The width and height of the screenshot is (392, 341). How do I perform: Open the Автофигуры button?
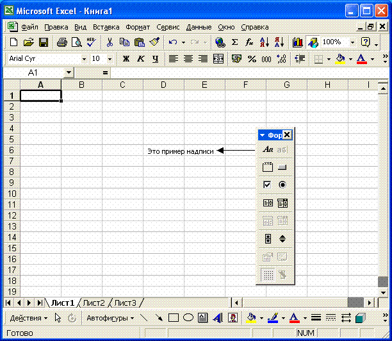pyautogui.click(x=110, y=318)
